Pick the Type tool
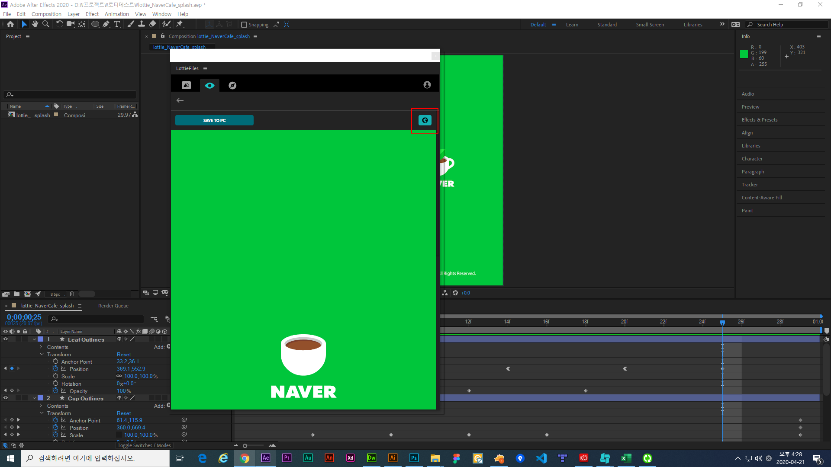This screenshot has height=467, width=831. [117, 24]
